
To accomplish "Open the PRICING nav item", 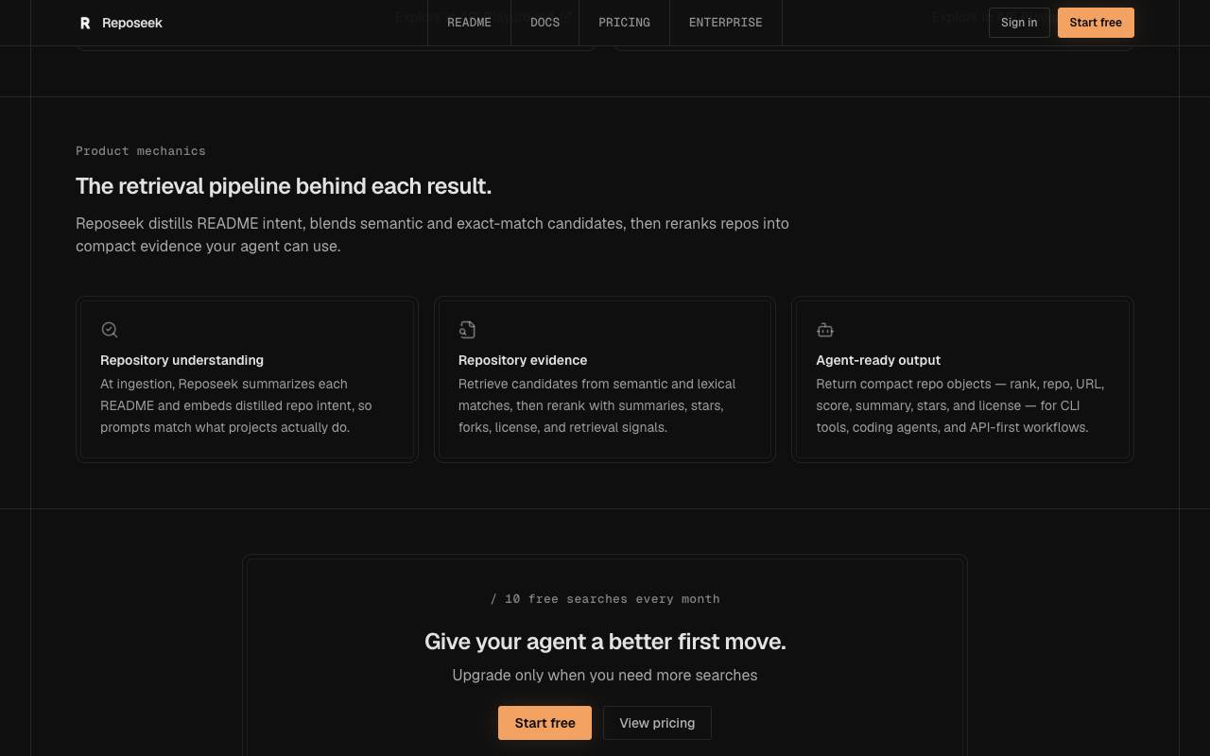I will coord(624,23).
